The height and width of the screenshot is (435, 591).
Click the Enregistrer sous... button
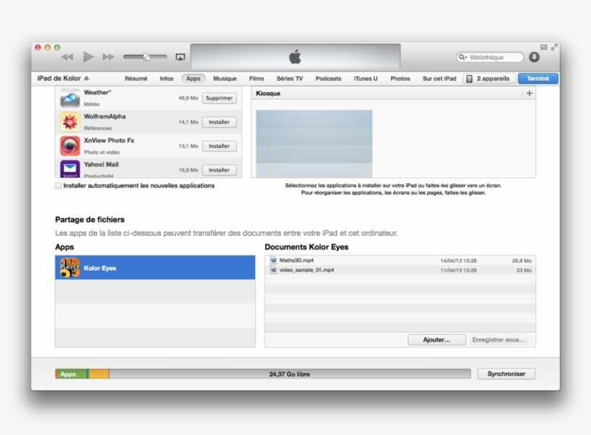click(499, 340)
